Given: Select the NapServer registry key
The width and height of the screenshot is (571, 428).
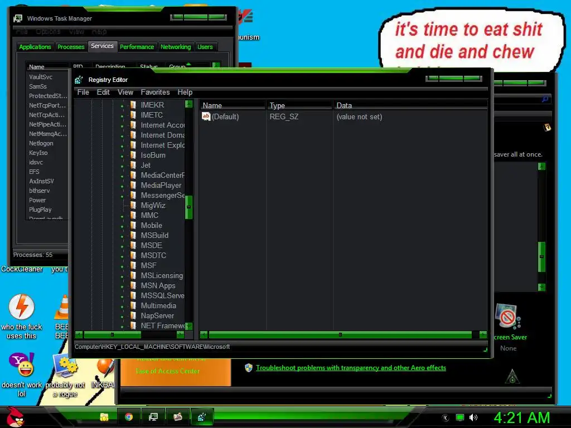Looking at the screenshot, I should (157, 315).
